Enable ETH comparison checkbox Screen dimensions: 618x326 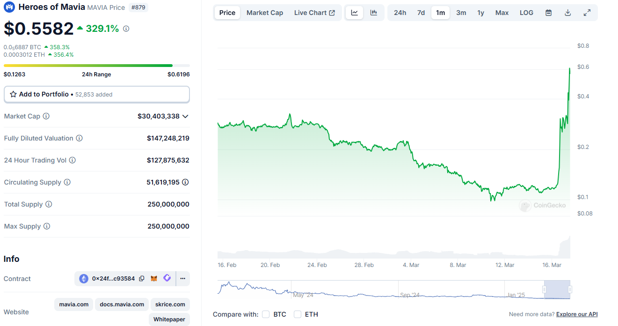(x=298, y=314)
